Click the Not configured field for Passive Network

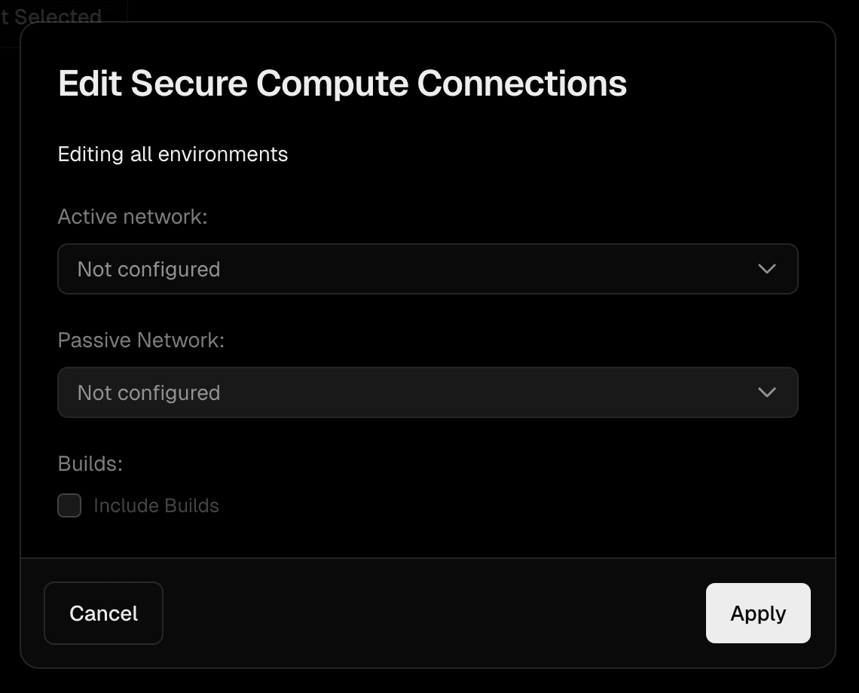coord(427,392)
